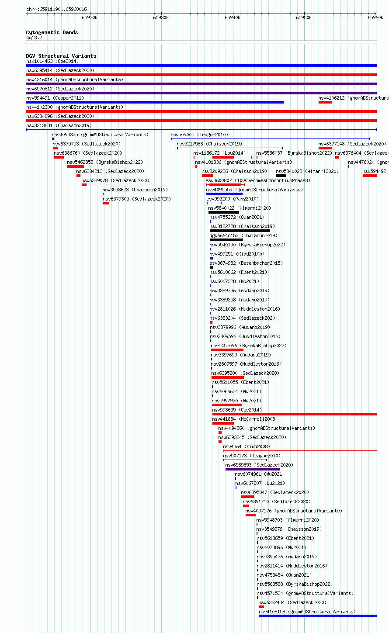Click nsv6074961 (Wu2021) label
The width and height of the screenshot is (389, 633).
tap(260, 474)
